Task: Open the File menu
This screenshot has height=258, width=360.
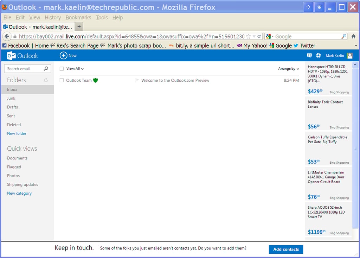Action: 7,18
